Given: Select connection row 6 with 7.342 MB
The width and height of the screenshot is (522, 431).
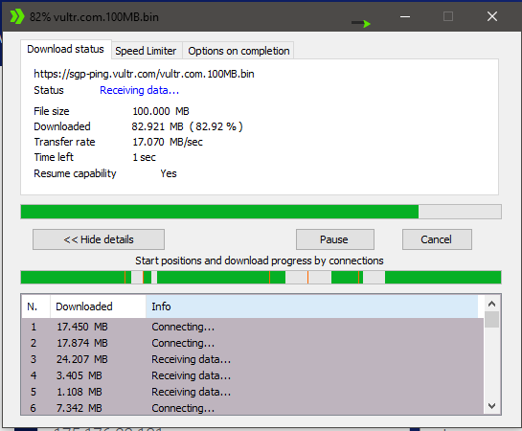Looking at the screenshot, I should pos(252,408).
